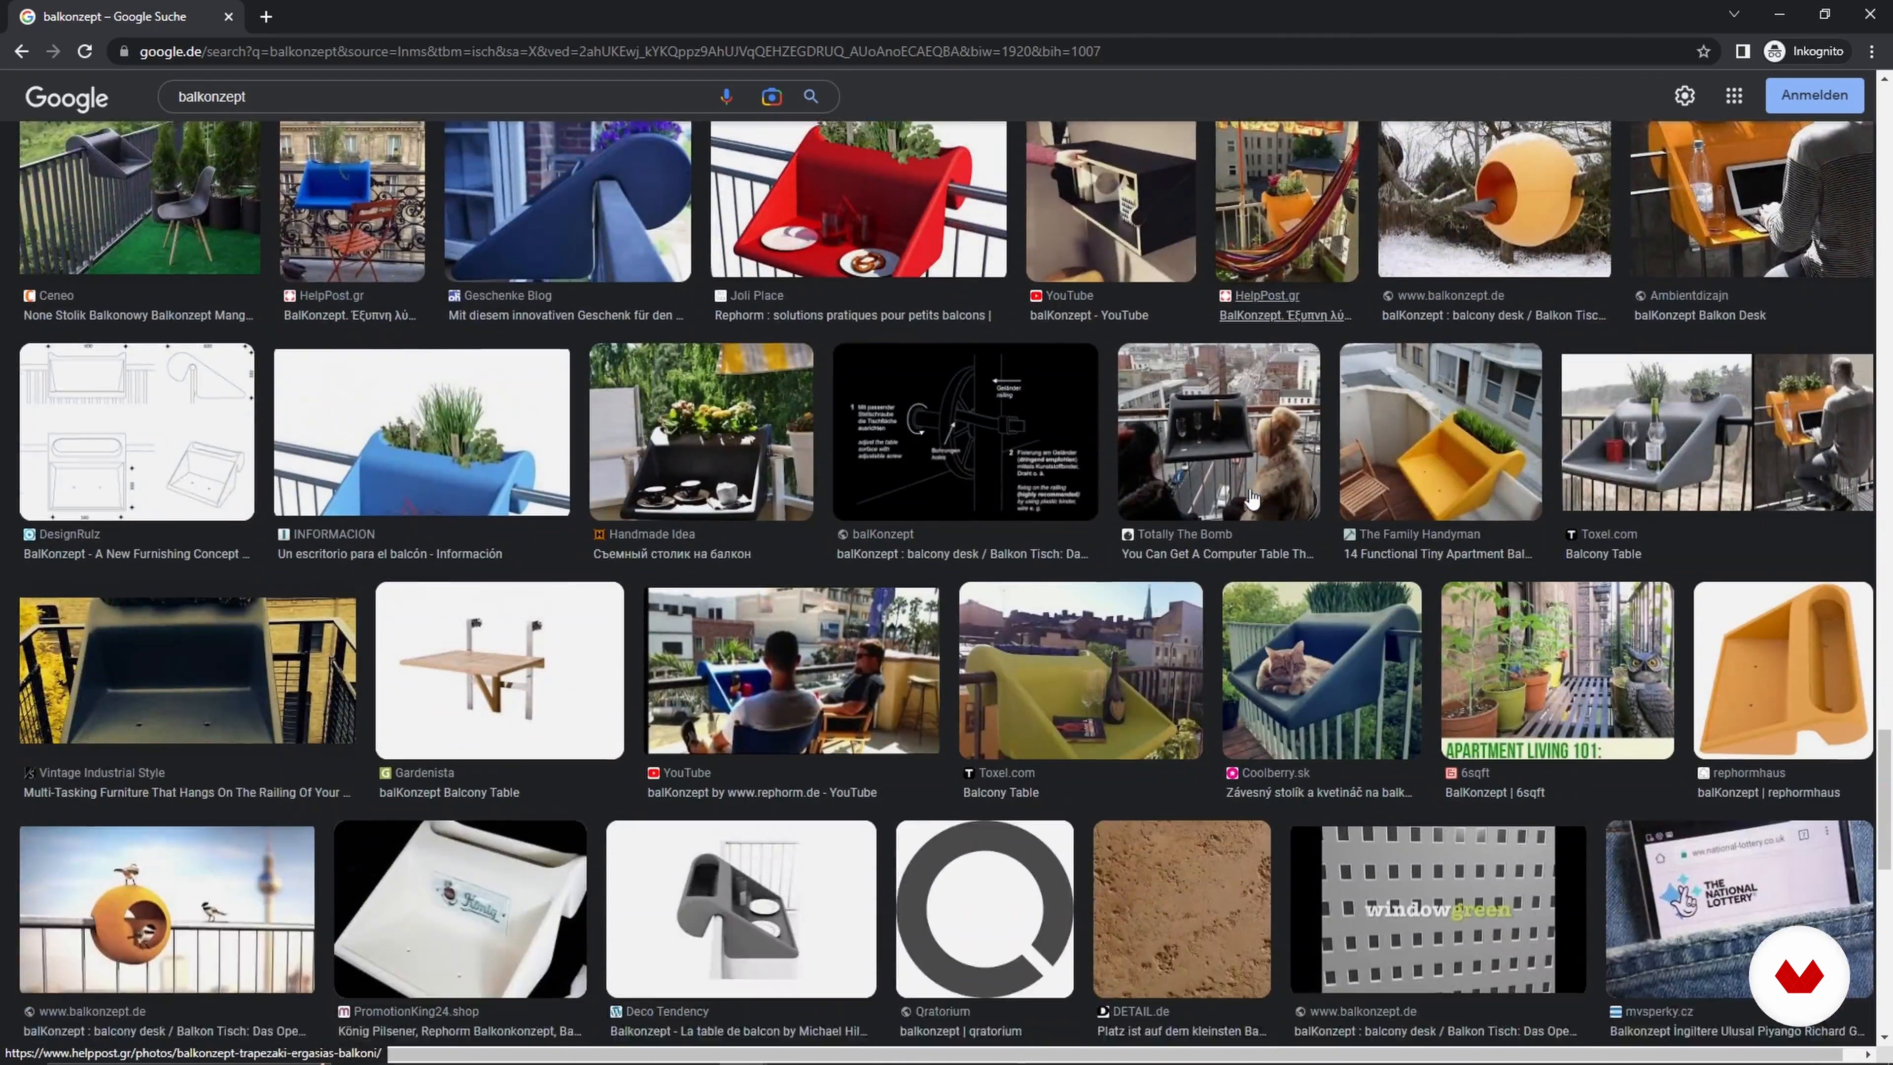Open the yellow balcony desk with bottle thumbnail
The width and height of the screenshot is (1893, 1065).
coord(1080,671)
